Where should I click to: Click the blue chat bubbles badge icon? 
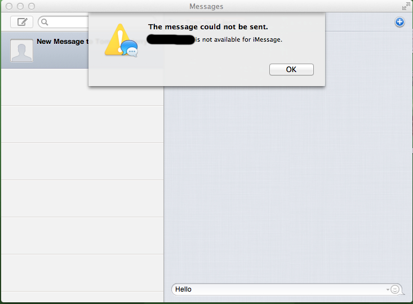pos(130,48)
